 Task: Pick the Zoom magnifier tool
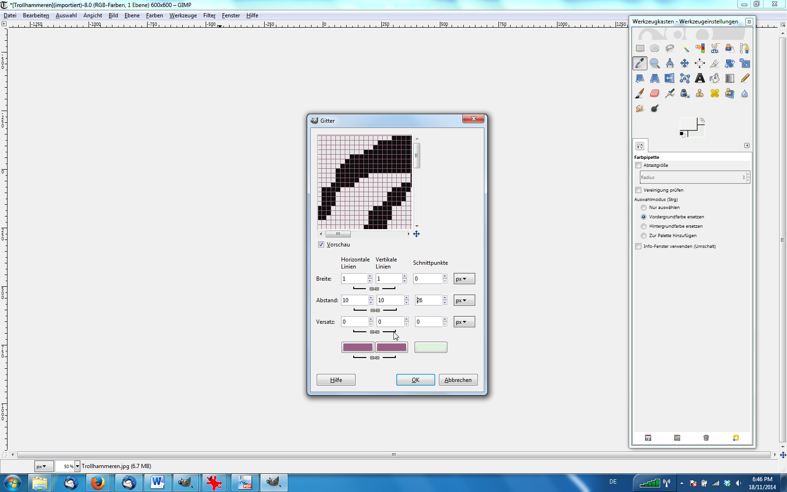pos(655,63)
